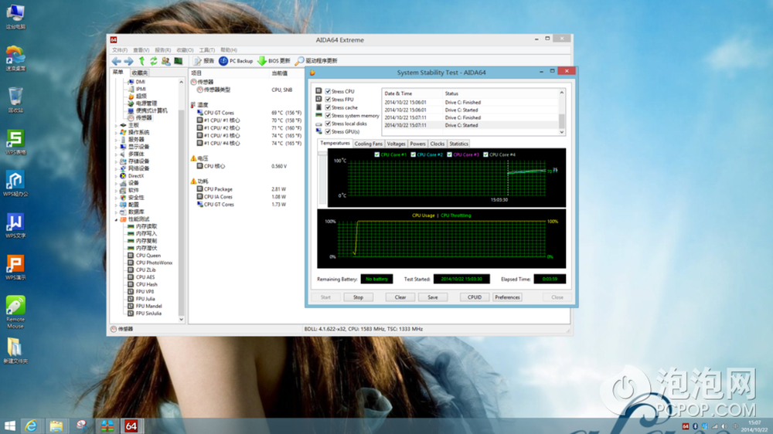Screen dimensions: 773x434
Task: Click the CPUID button
Action: pyautogui.click(x=475, y=297)
